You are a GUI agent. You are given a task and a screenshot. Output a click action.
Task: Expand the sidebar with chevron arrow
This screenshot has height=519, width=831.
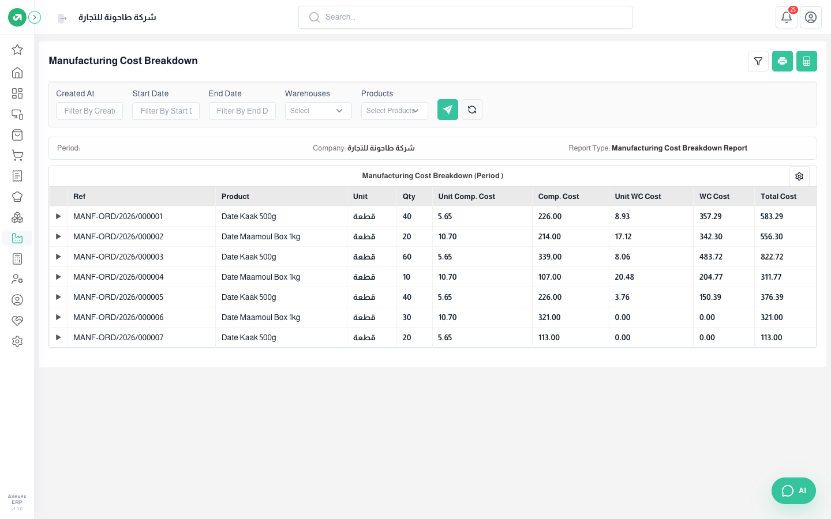[x=35, y=17]
